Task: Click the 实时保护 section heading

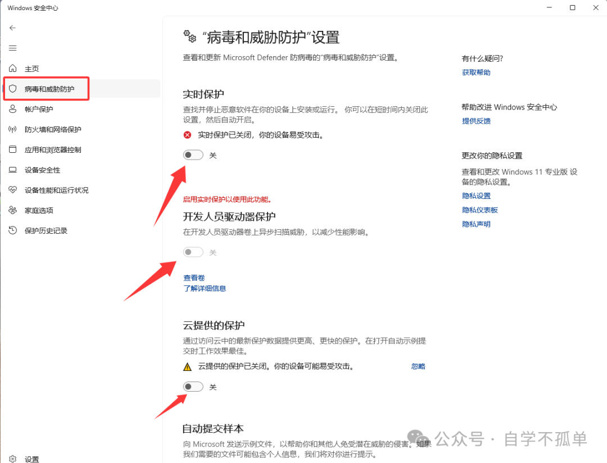Action: [203, 94]
